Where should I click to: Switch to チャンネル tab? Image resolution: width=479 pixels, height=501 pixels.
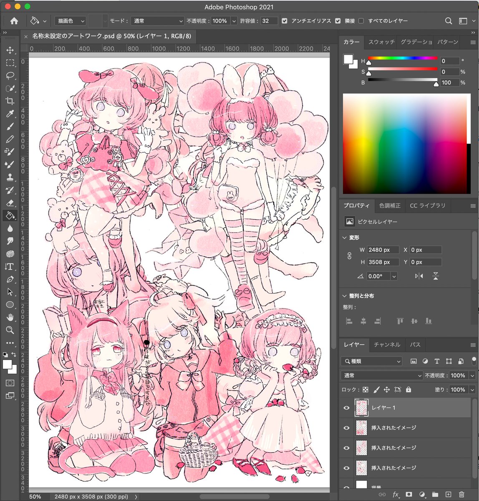(387, 345)
